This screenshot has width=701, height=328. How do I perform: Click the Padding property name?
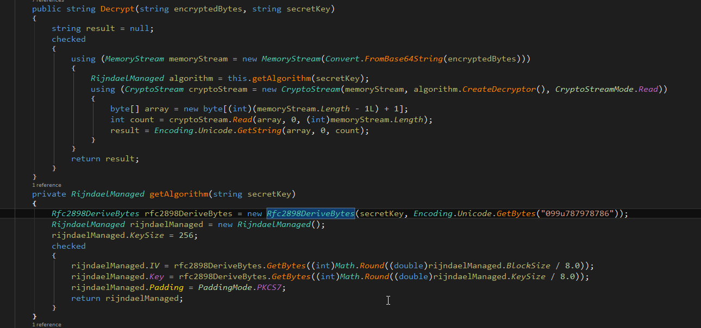coord(166,287)
